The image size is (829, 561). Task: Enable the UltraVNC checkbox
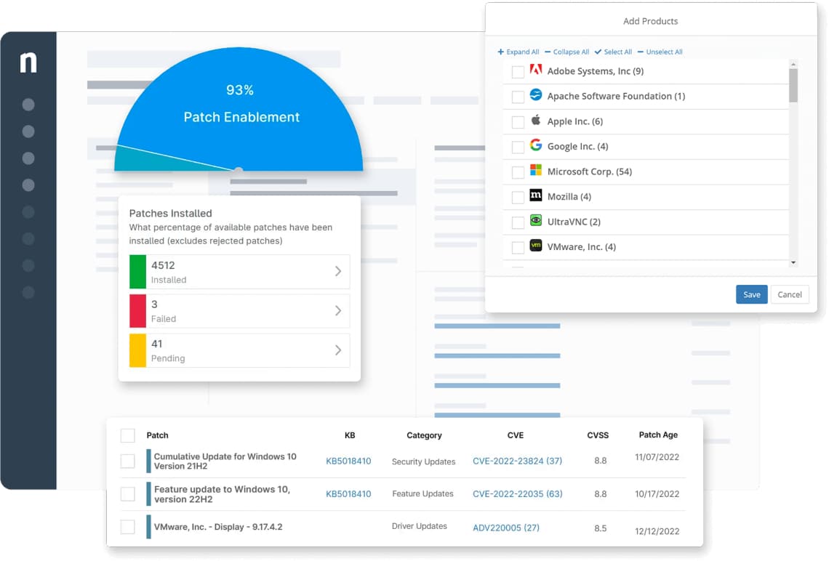[x=518, y=222]
